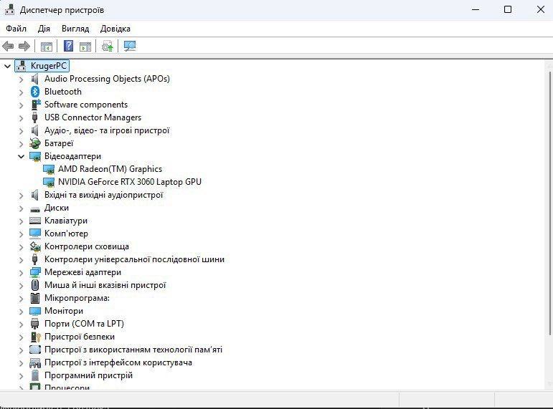
Task: Collapse the Відеоадаптери category chevron
Action: pos(22,156)
